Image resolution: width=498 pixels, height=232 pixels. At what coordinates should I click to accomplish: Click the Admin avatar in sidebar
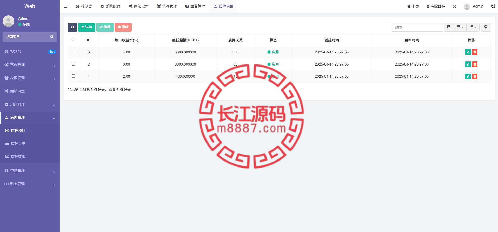tap(8, 21)
